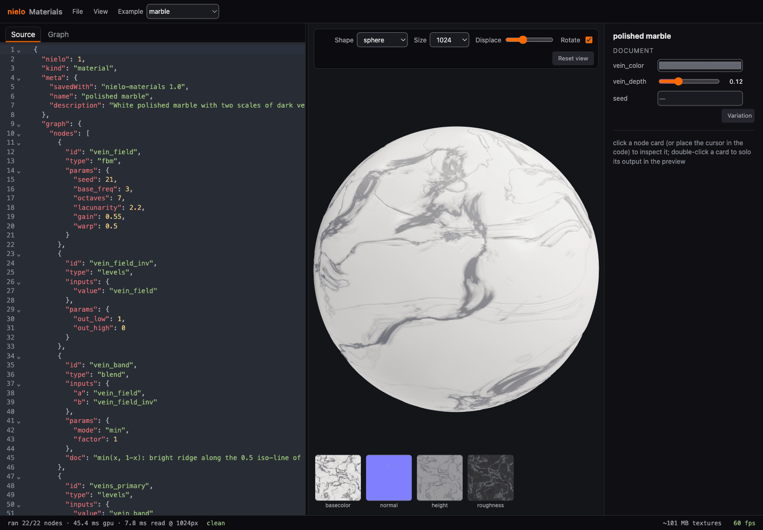Toggle the Rotate checkbox
This screenshot has width=763, height=530.
(x=589, y=40)
